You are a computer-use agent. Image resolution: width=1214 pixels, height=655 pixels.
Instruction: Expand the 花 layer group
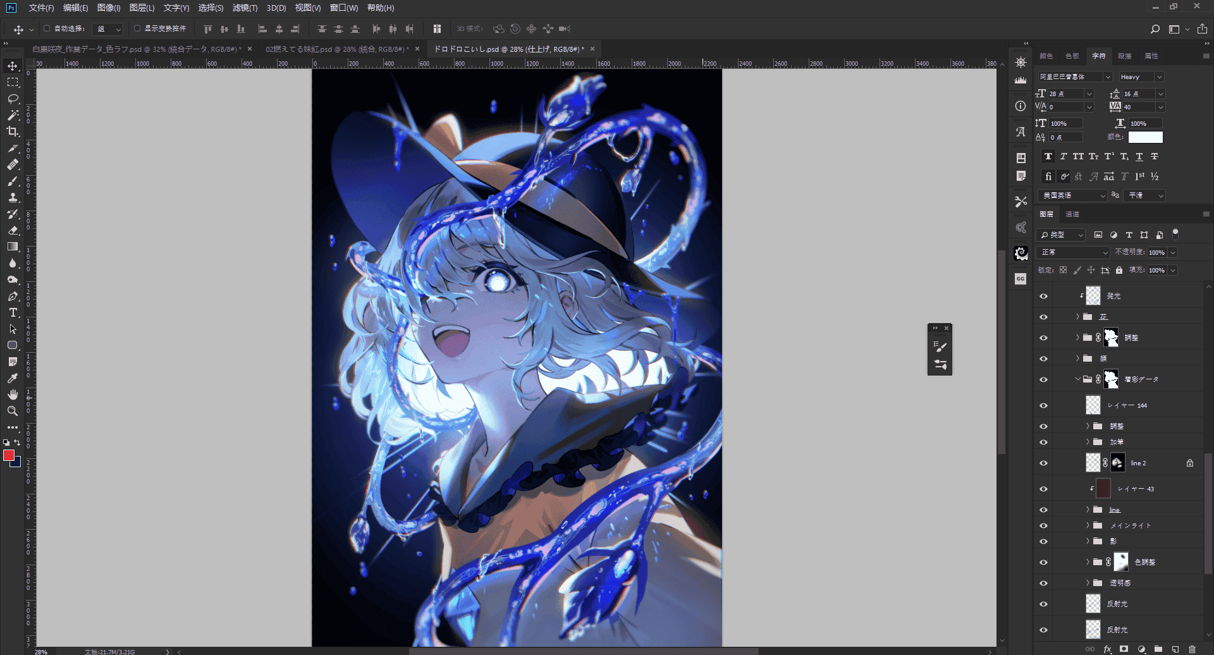[1077, 317]
